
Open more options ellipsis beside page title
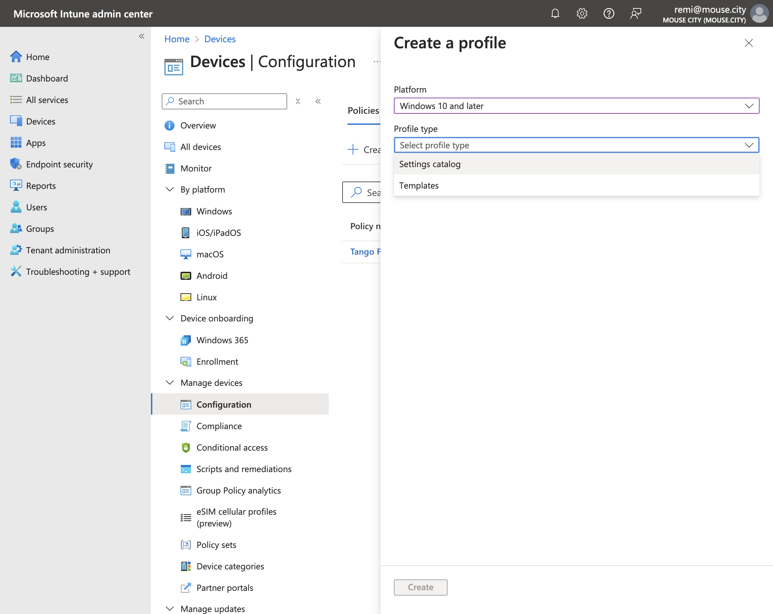click(376, 62)
